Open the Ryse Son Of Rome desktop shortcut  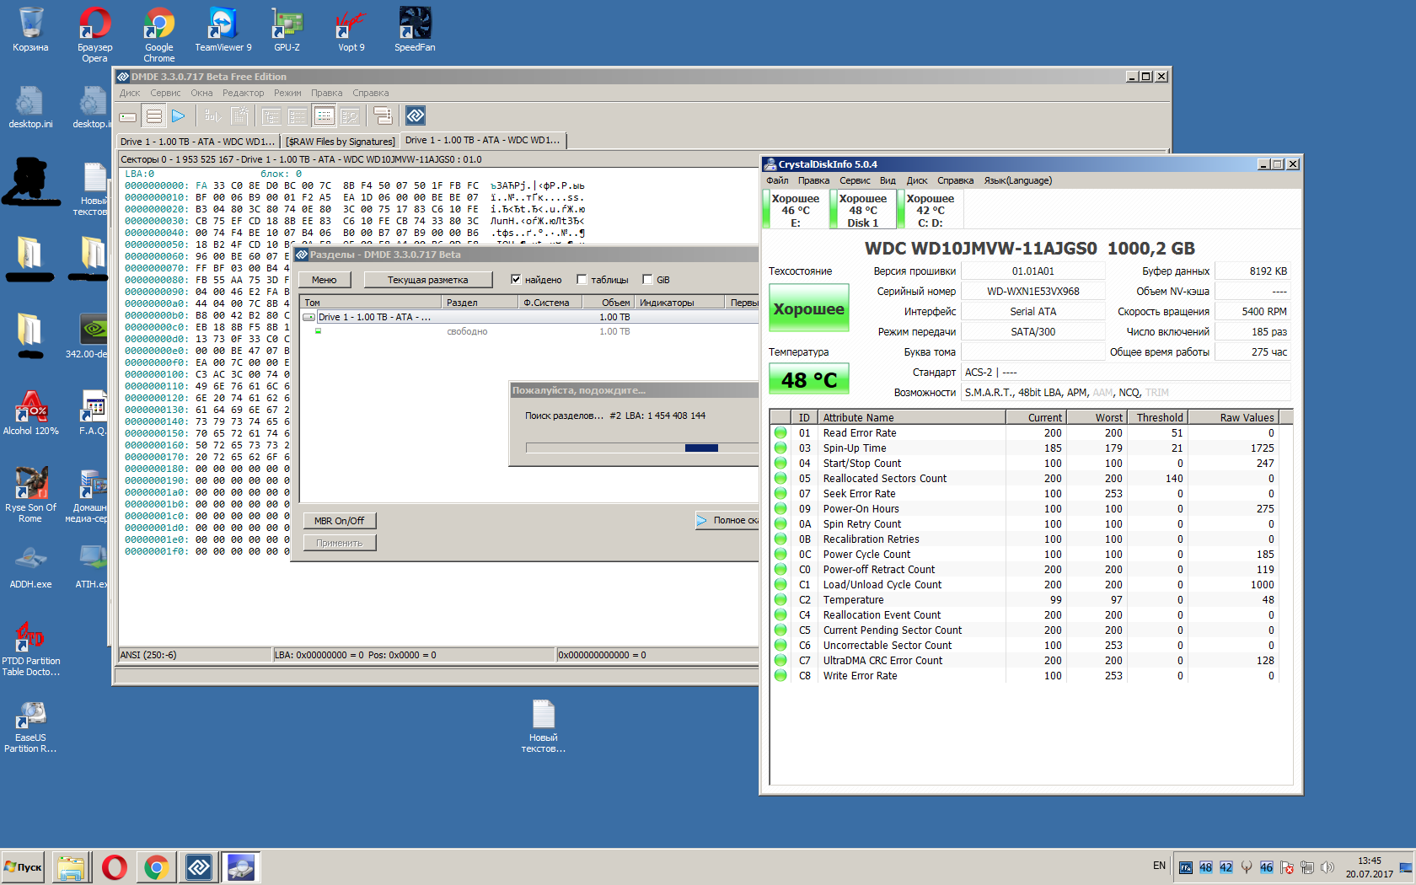tap(30, 495)
